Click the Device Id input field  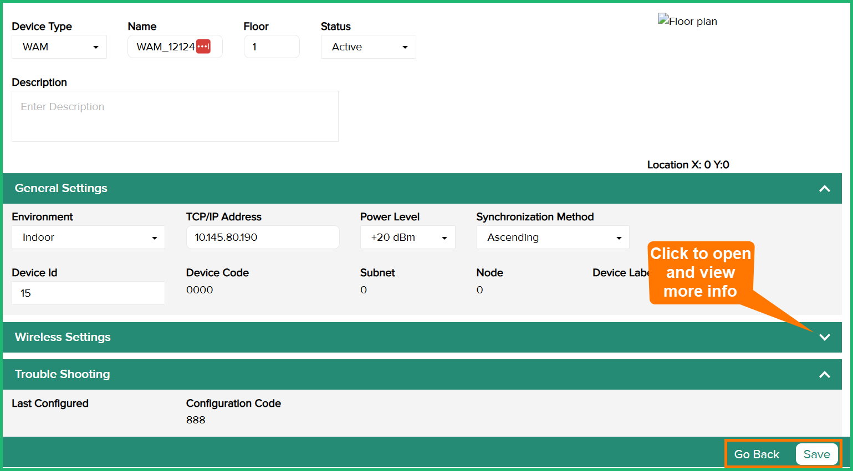tap(88, 293)
